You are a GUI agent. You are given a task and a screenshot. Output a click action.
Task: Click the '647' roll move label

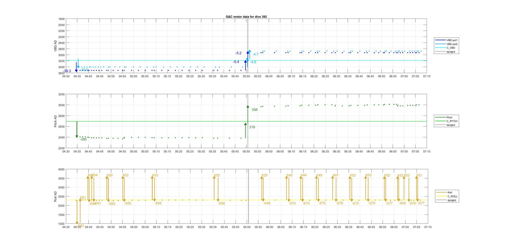(x=335, y=175)
